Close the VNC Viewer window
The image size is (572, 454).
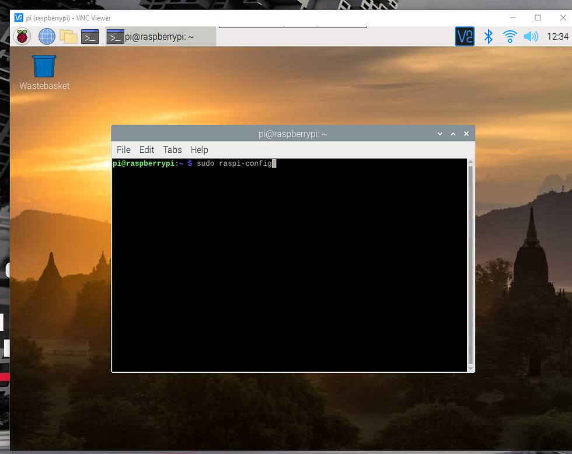563,18
